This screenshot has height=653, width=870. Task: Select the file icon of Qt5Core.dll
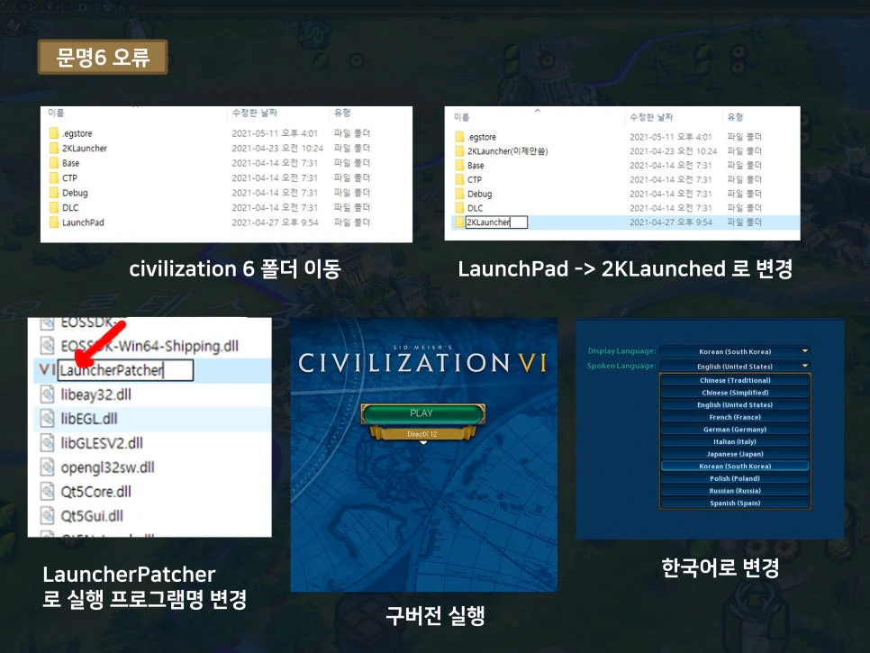47,492
